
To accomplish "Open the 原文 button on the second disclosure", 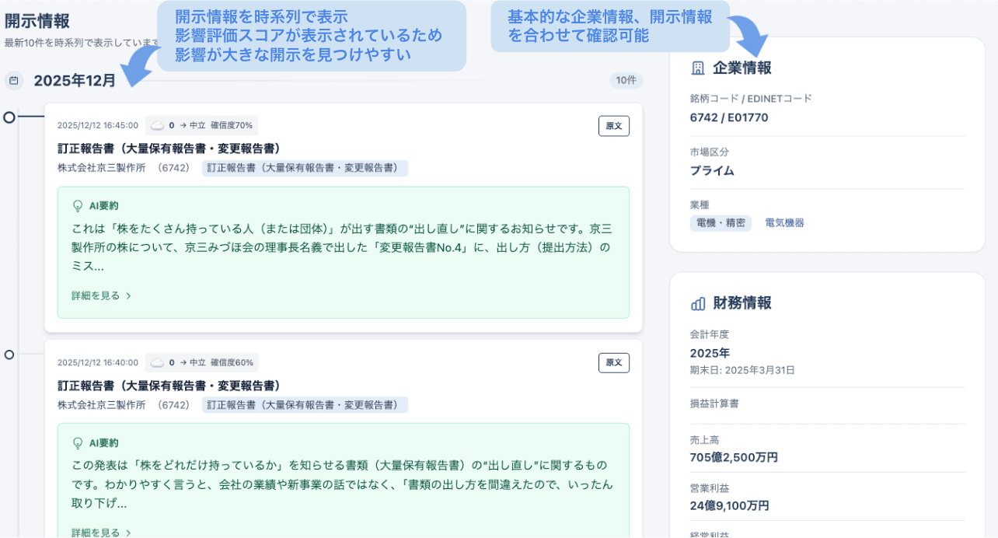I will pos(613,362).
